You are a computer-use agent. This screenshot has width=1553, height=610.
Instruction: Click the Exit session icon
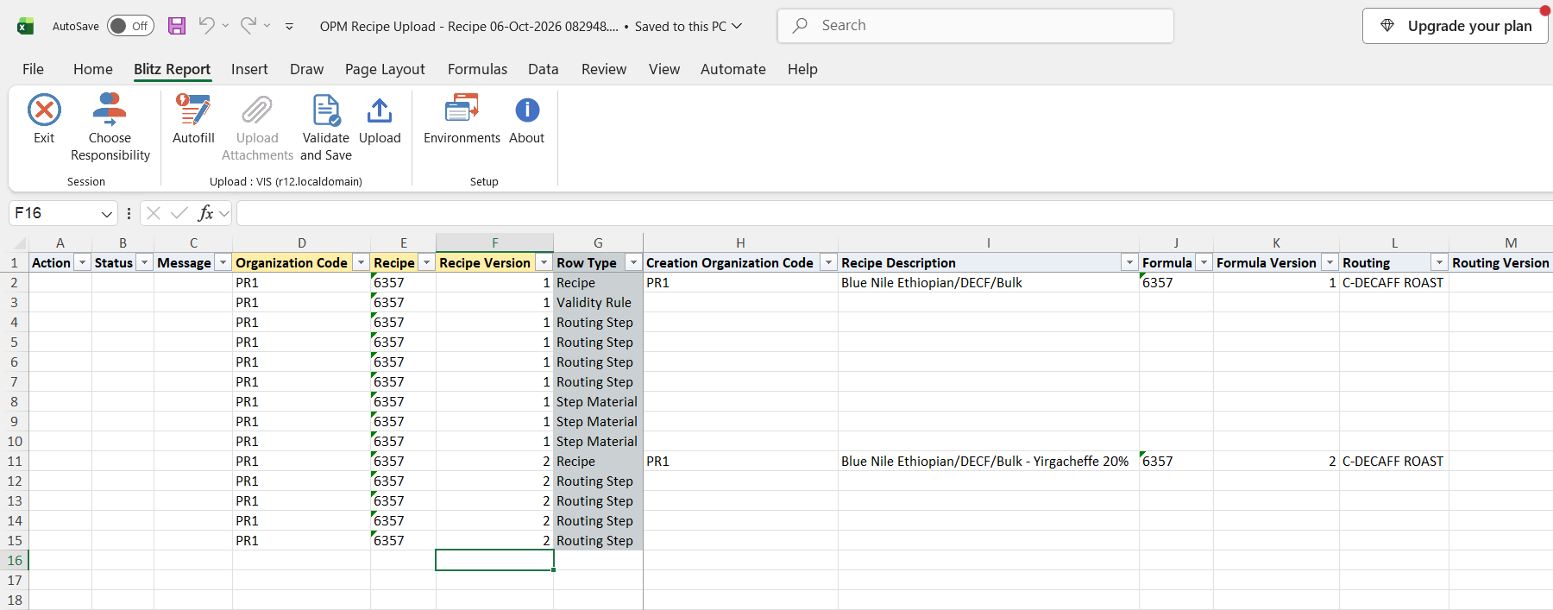[x=44, y=110]
